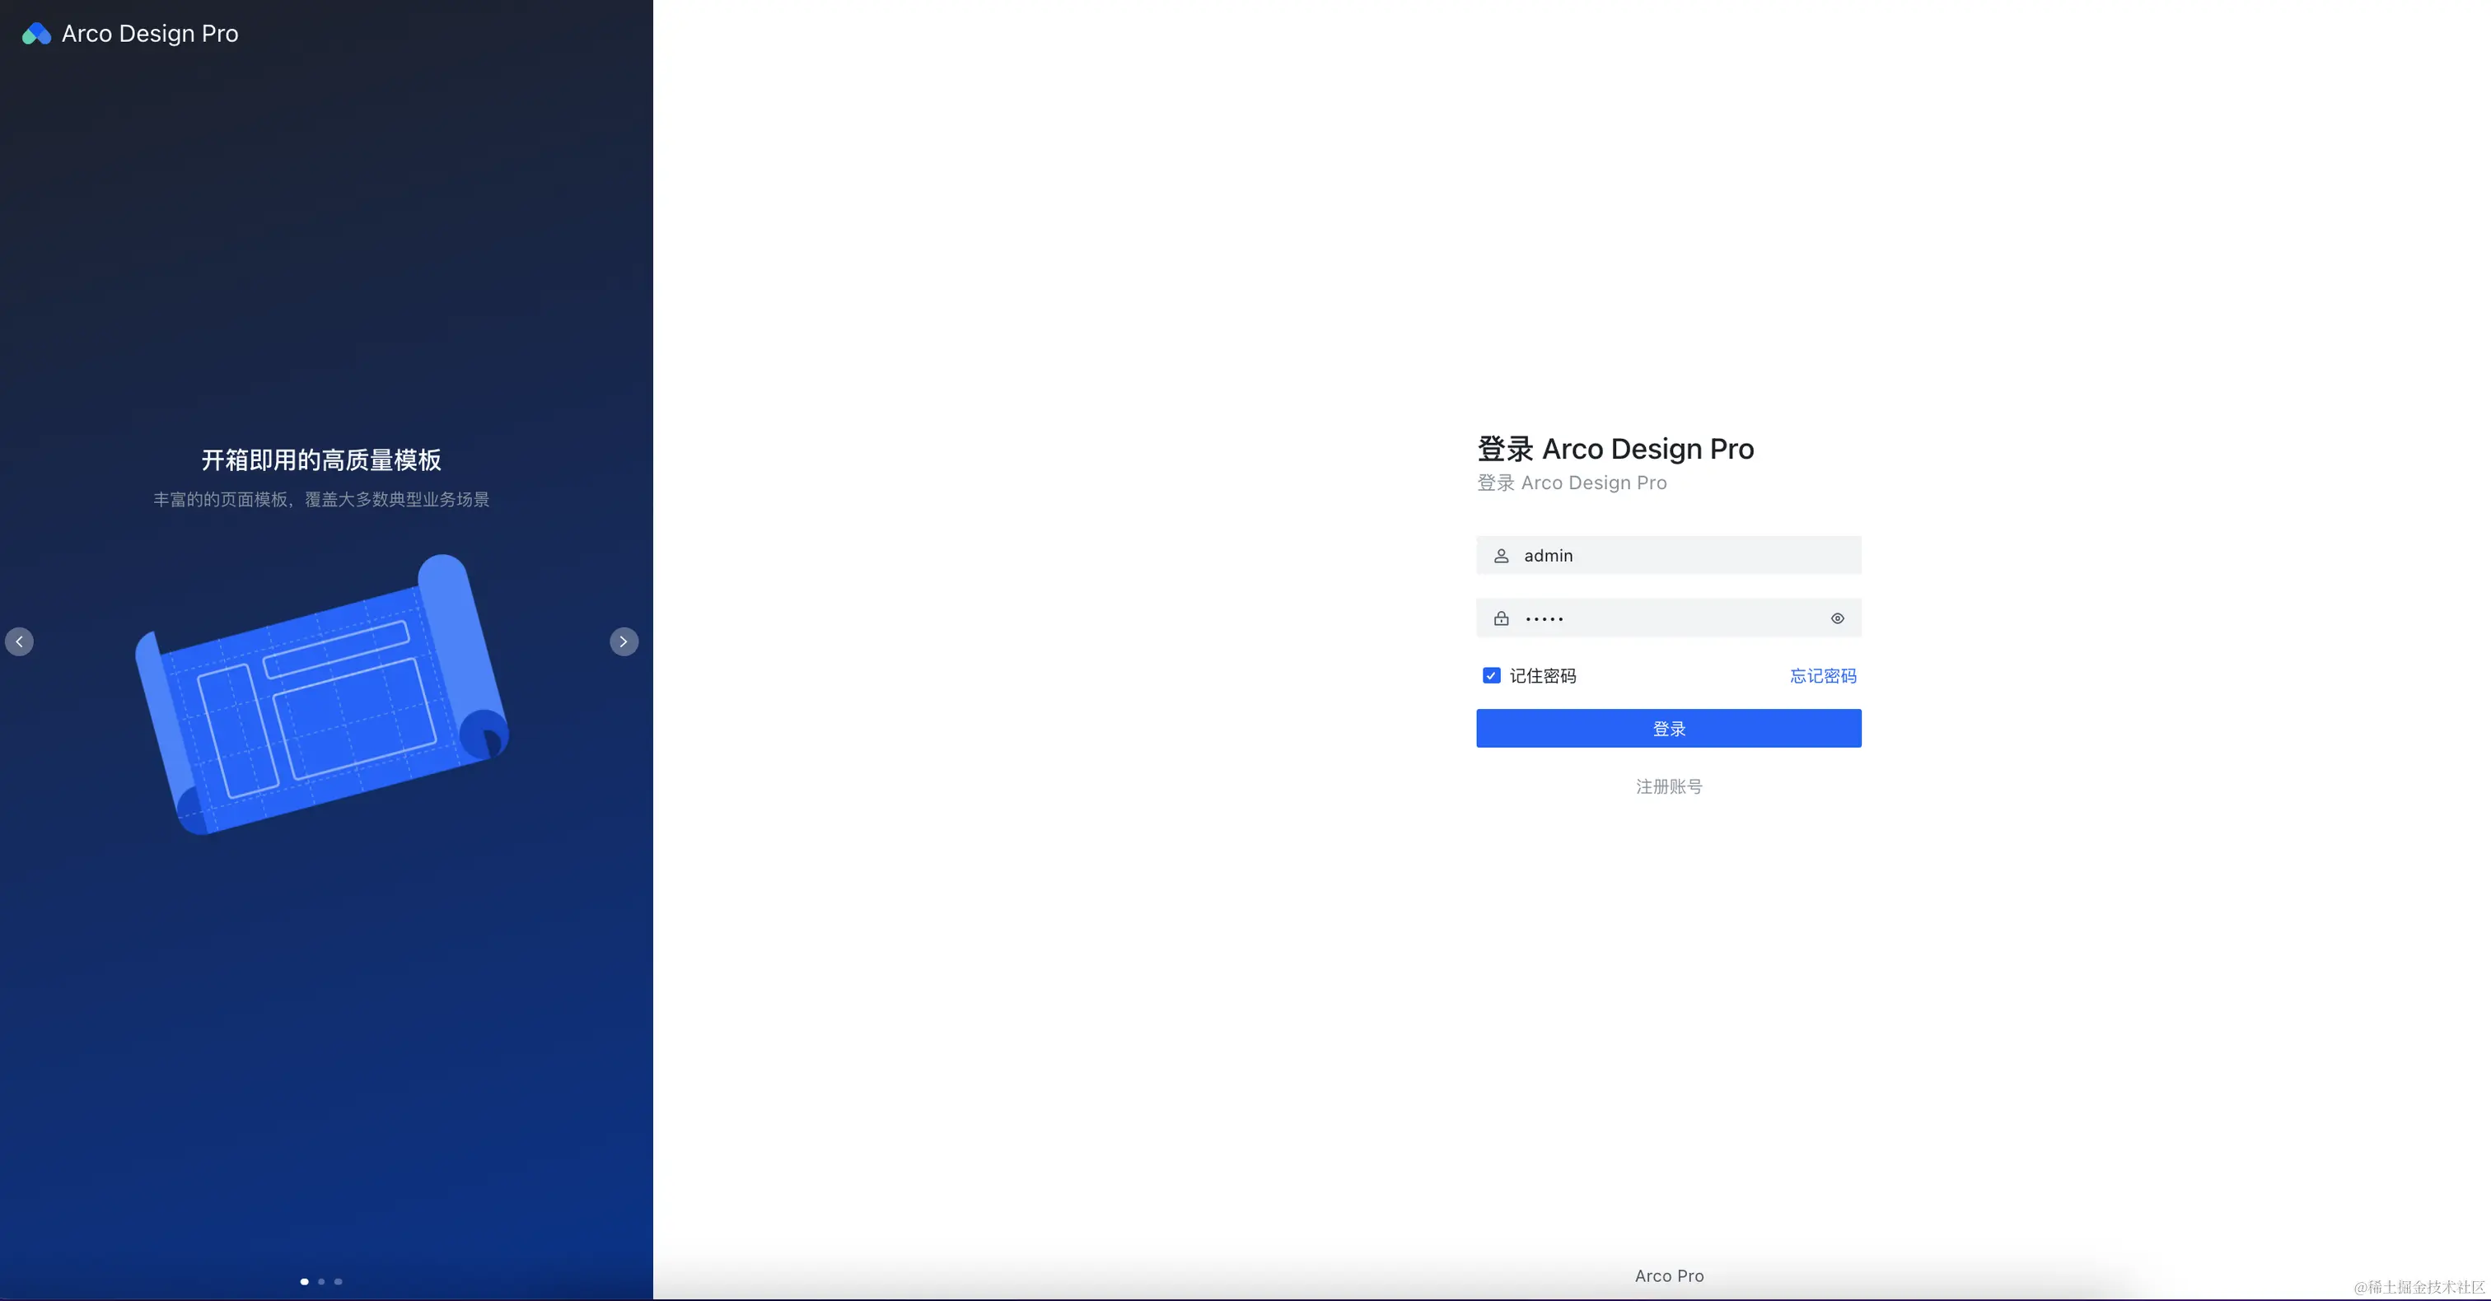Select the third carousel indicator dot
This screenshot has height=1301, width=2491.
tap(339, 1282)
